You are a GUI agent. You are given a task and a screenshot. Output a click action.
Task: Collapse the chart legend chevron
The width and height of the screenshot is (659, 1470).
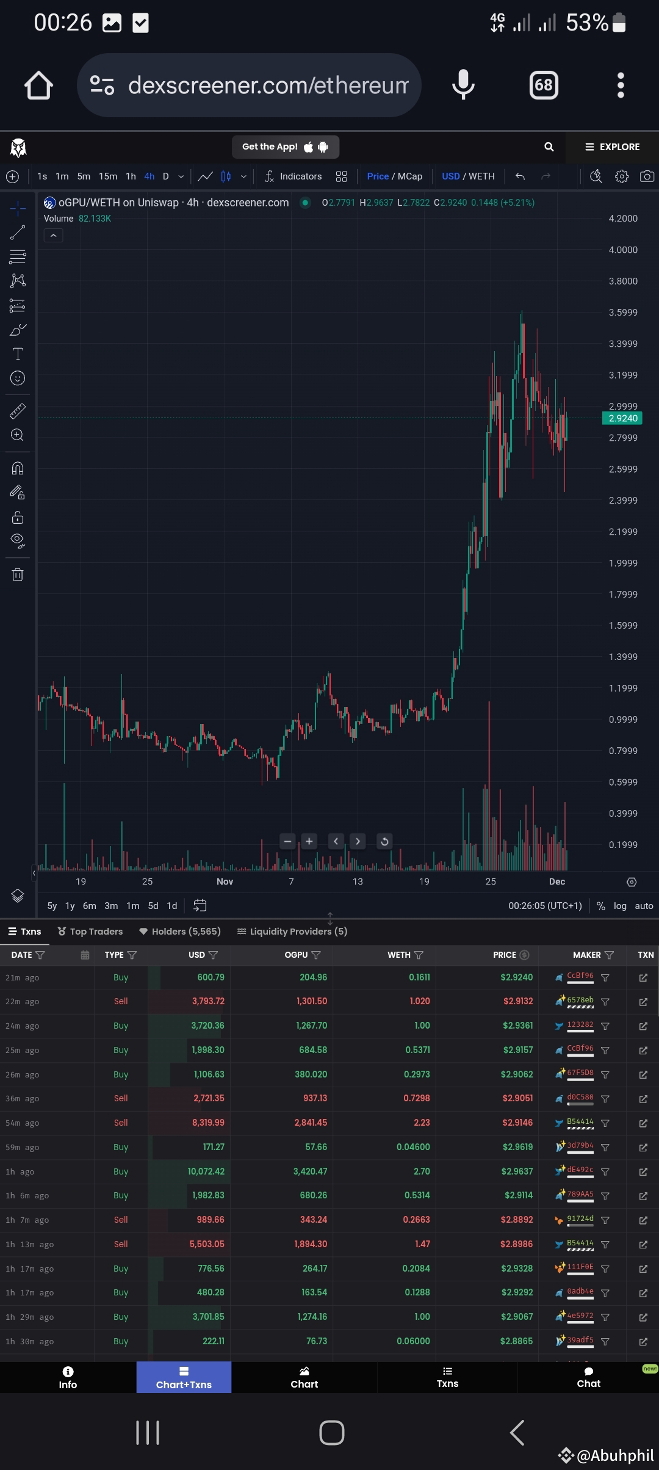[x=53, y=235]
